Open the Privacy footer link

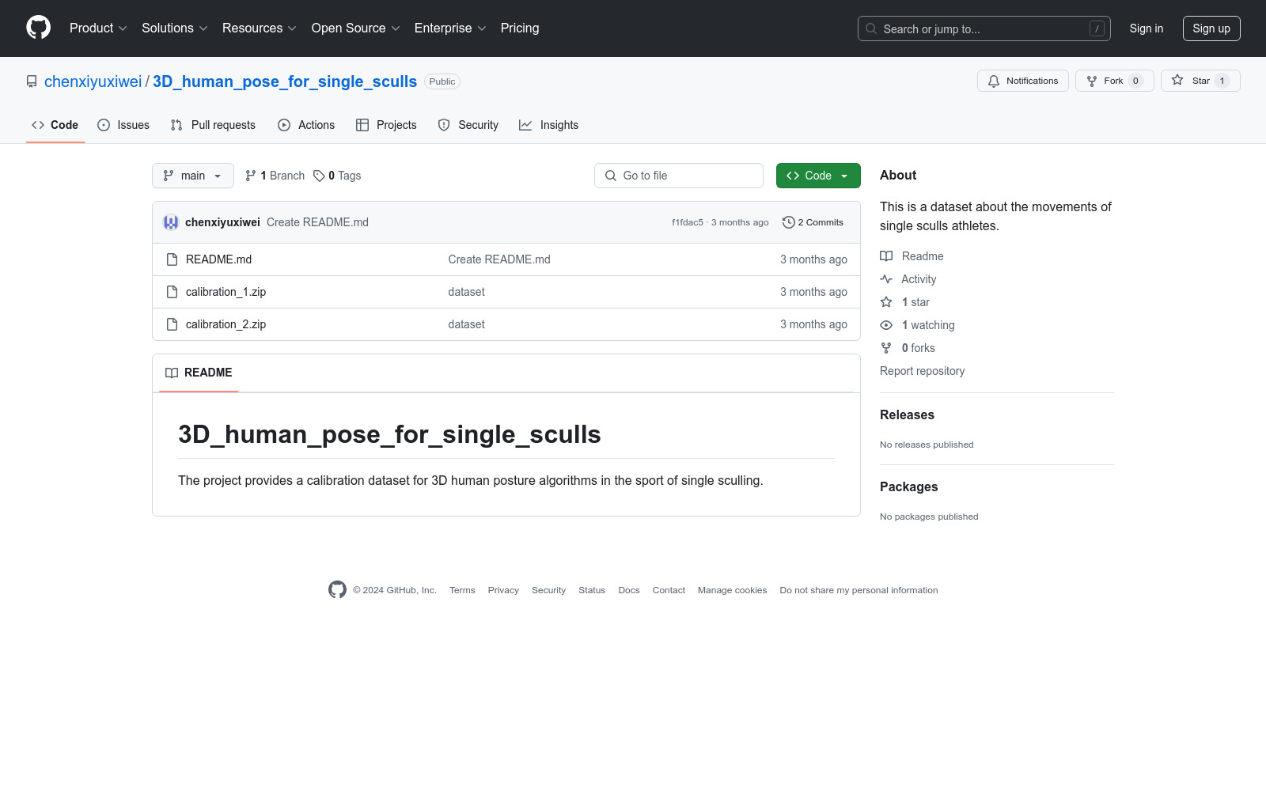coord(503,590)
